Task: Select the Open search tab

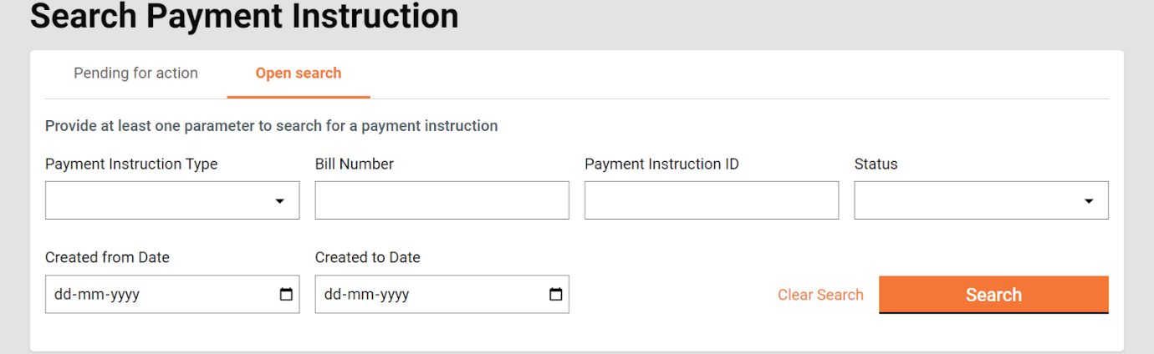Action: click(299, 73)
